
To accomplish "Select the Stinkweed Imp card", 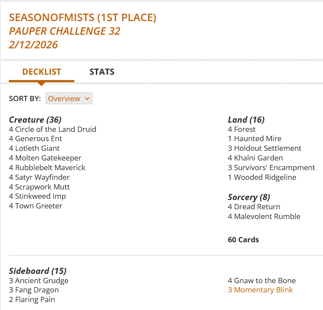I will 40,196.
